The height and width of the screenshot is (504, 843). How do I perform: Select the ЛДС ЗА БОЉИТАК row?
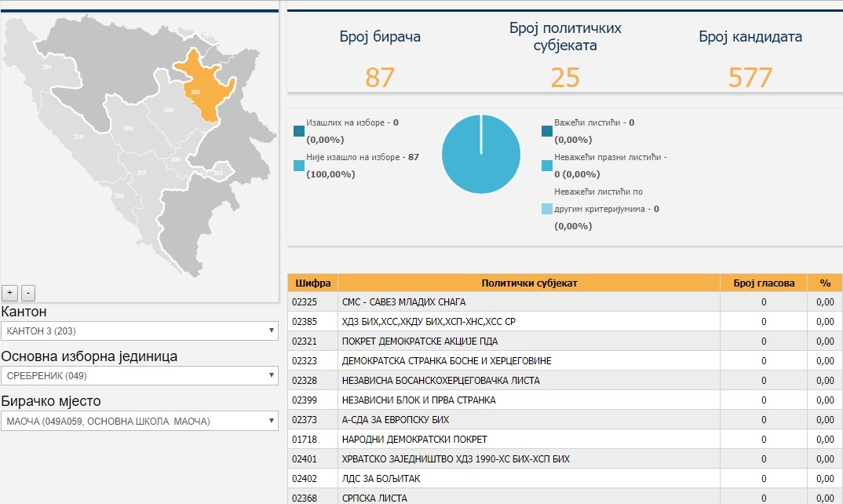click(565, 479)
